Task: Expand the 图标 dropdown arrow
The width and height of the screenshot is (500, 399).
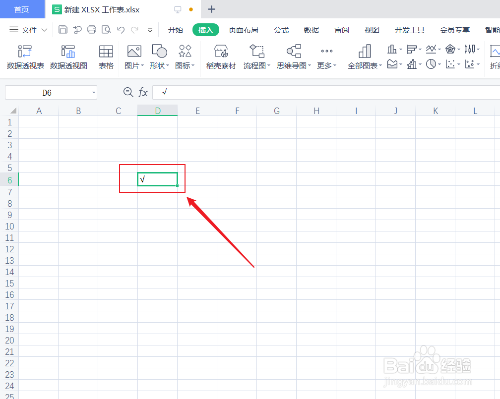Action: pyautogui.click(x=193, y=65)
